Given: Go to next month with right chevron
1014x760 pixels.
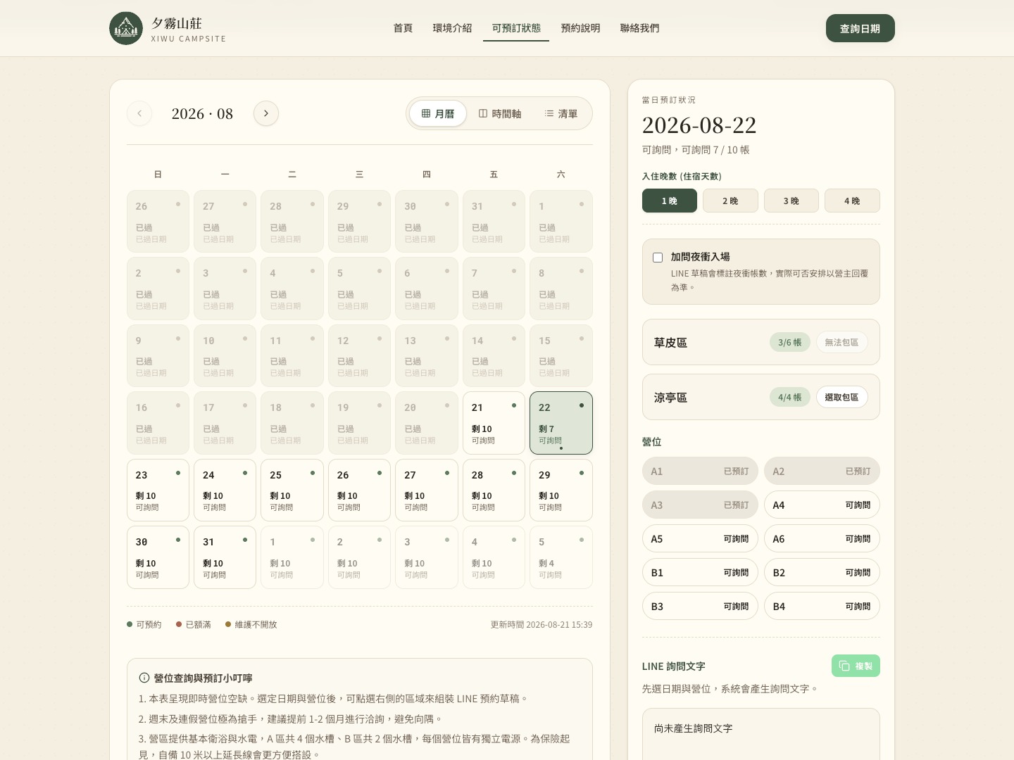Looking at the screenshot, I should 266,113.
